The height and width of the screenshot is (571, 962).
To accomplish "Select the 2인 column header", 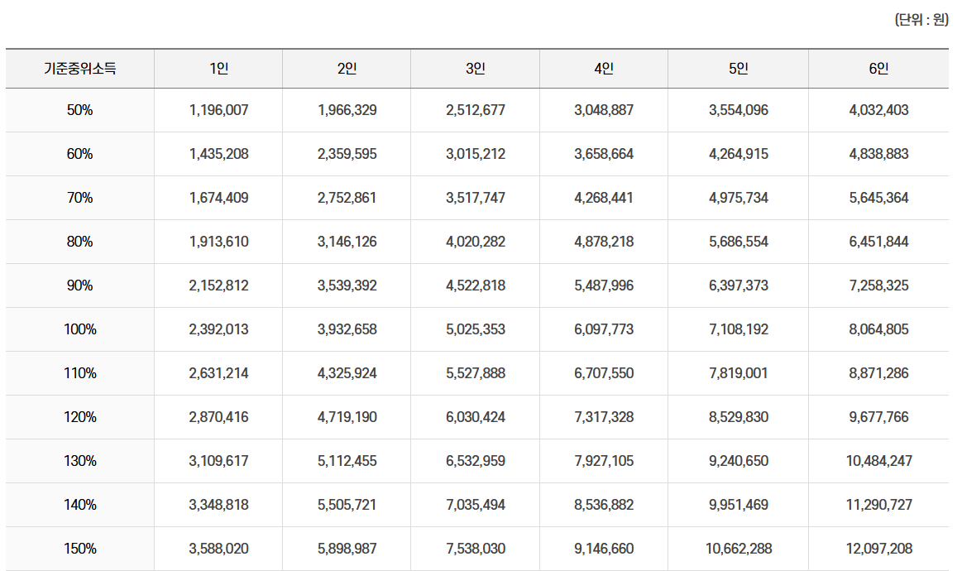I will tap(347, 68).
